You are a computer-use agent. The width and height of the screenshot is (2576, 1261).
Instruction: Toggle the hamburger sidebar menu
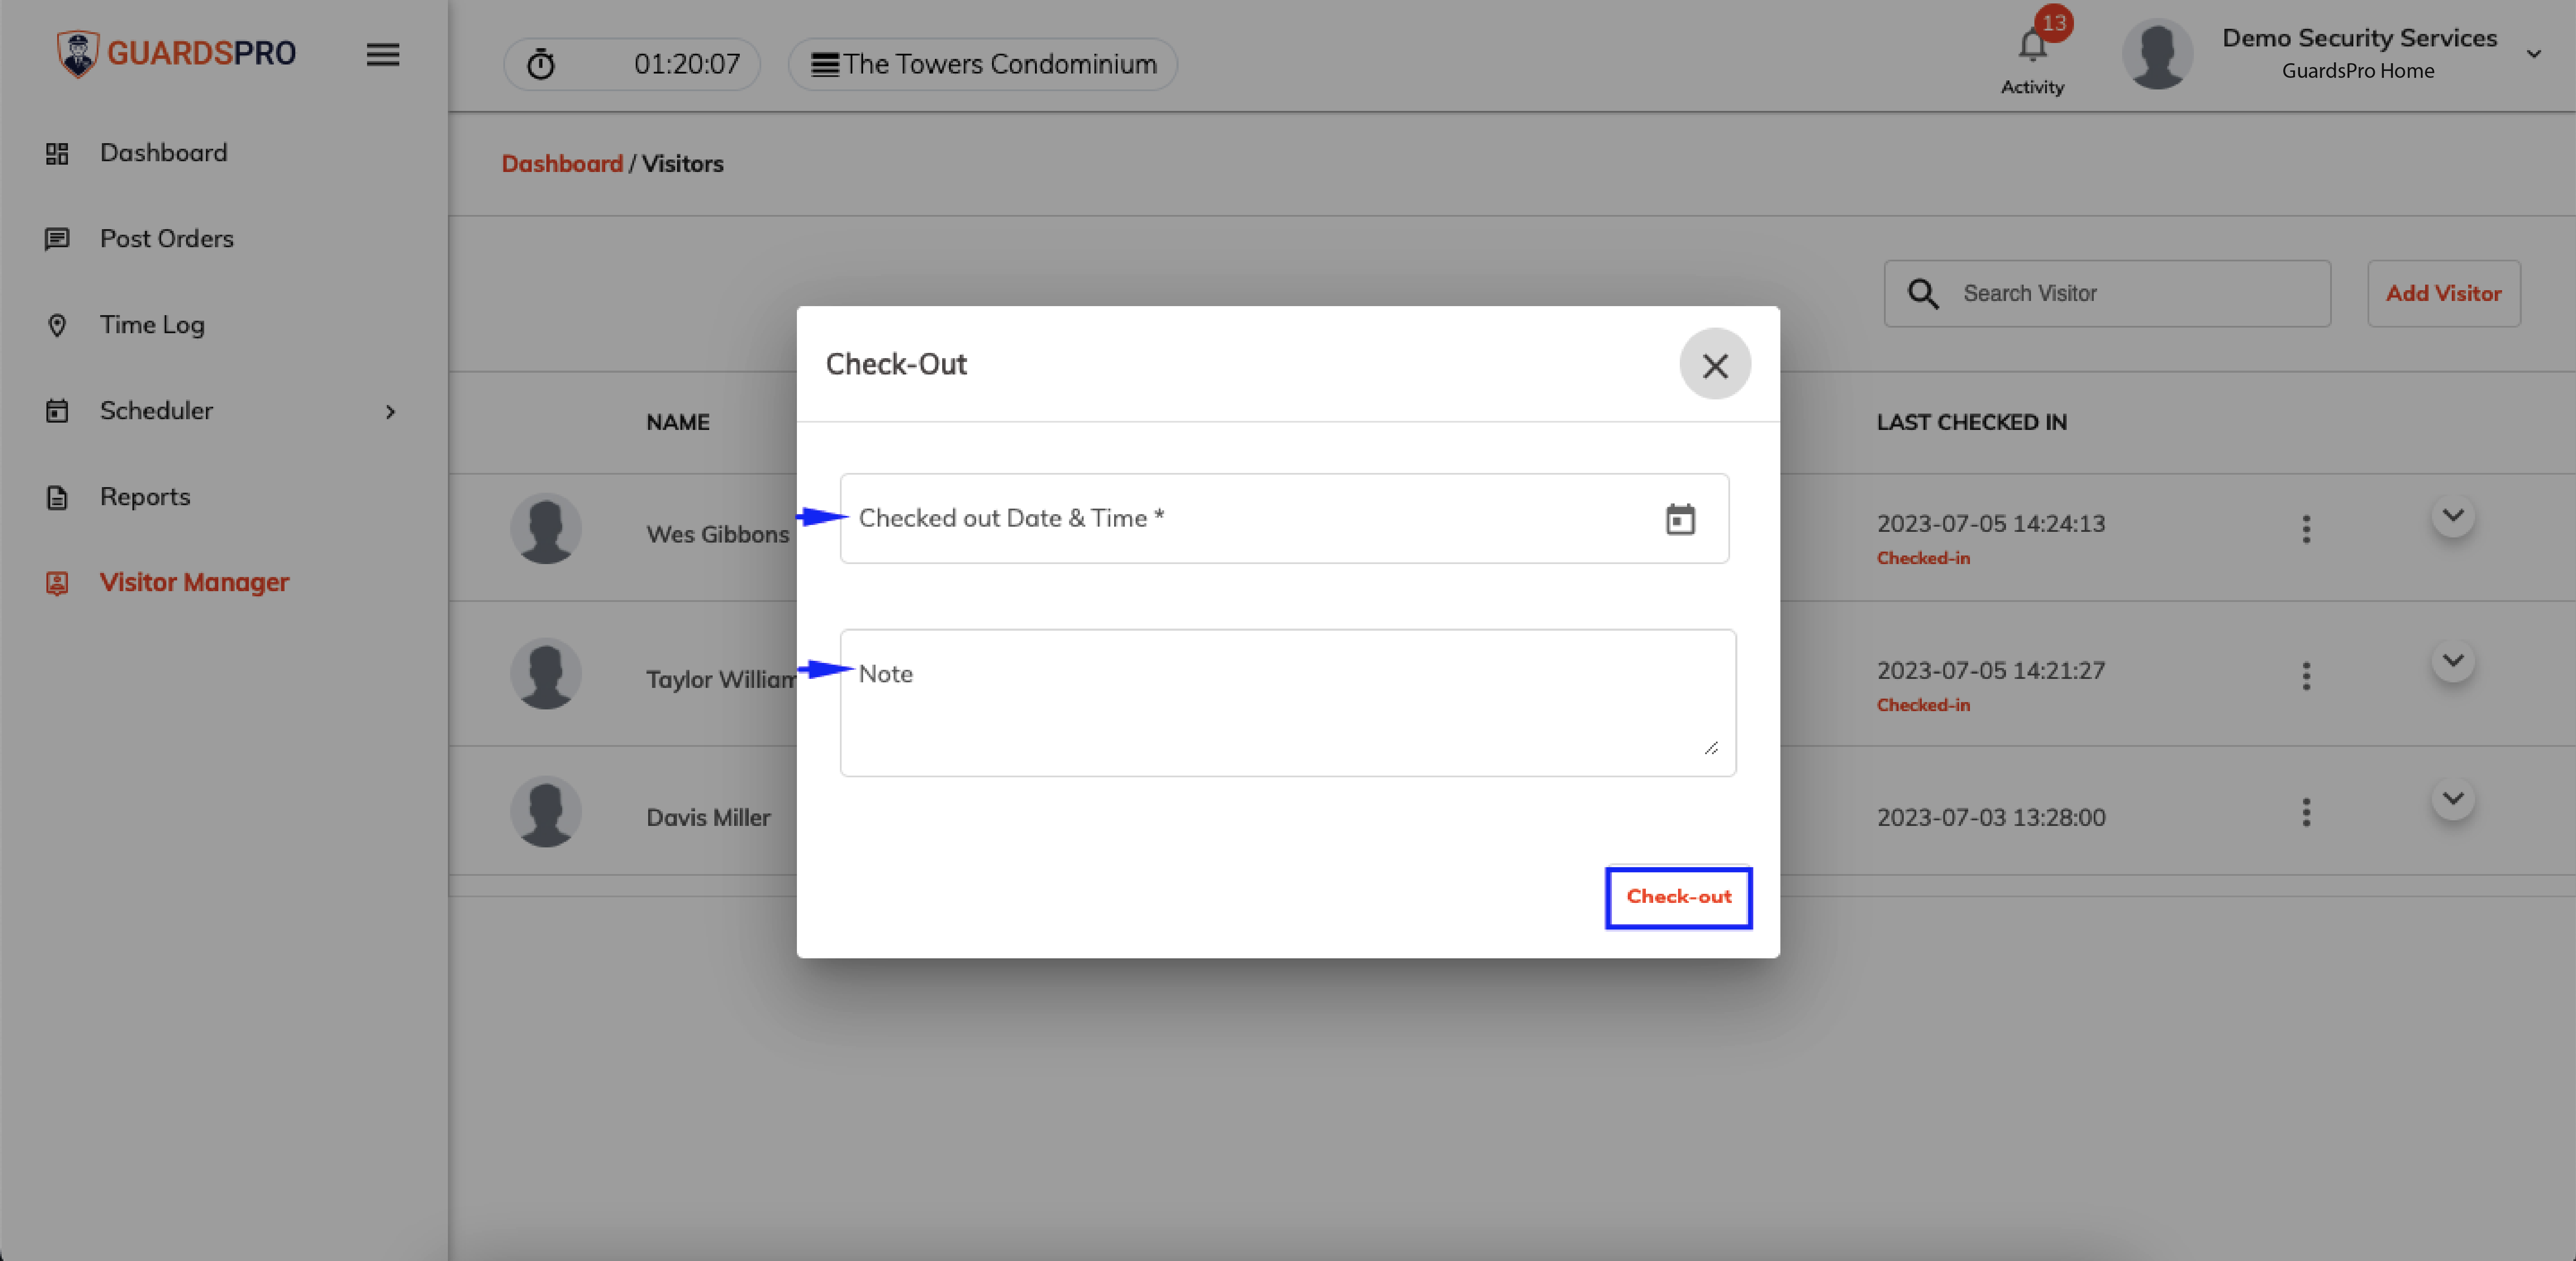coord(383,54)
